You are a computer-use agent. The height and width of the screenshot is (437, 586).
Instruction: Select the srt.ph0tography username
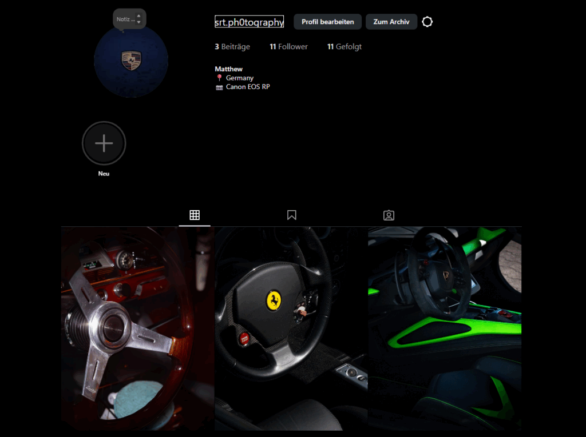[x=249, y=22]
